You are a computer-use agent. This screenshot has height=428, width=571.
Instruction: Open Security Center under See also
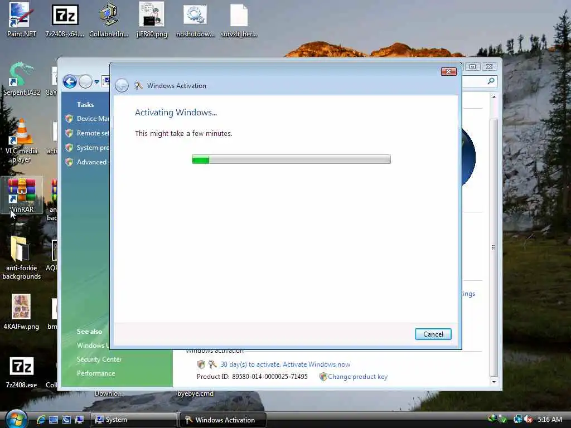pos(99,359)
